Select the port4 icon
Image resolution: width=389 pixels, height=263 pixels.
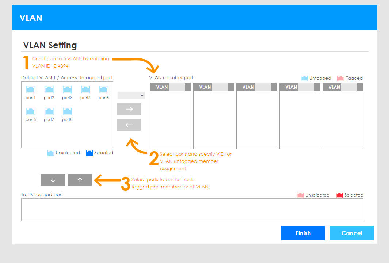pyautogui.click(x=85, y=89)
